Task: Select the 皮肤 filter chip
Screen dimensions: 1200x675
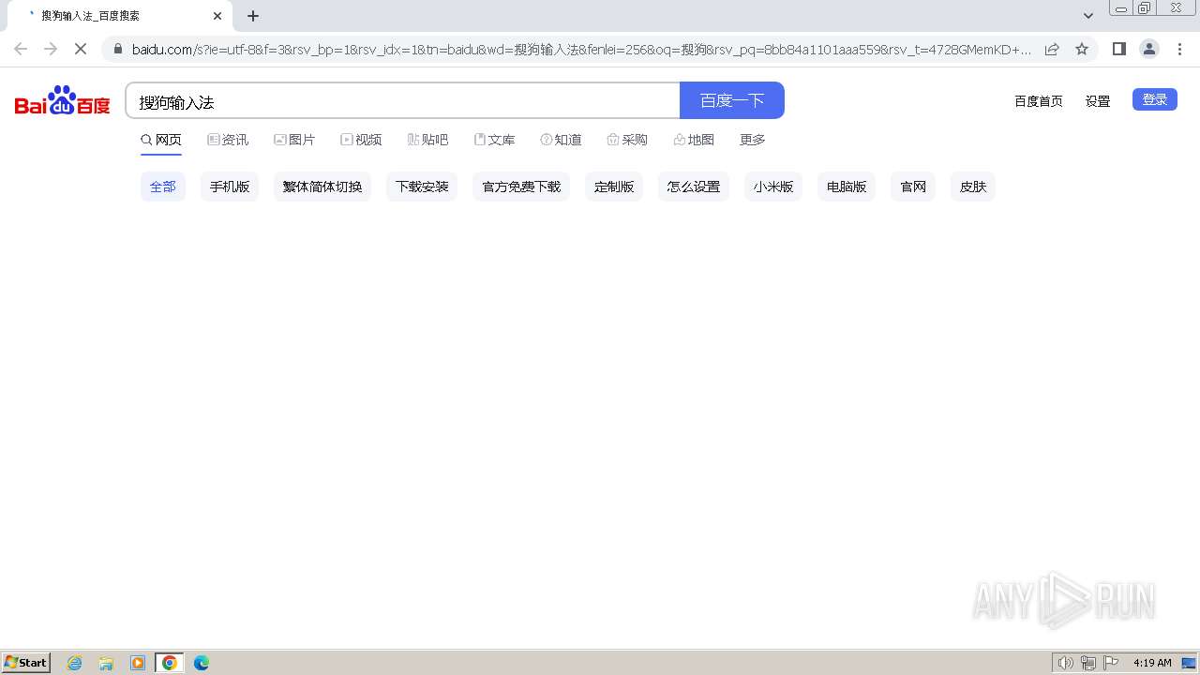Action: 973,187
